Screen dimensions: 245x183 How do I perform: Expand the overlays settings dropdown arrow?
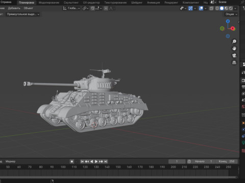tap(205, 8)
